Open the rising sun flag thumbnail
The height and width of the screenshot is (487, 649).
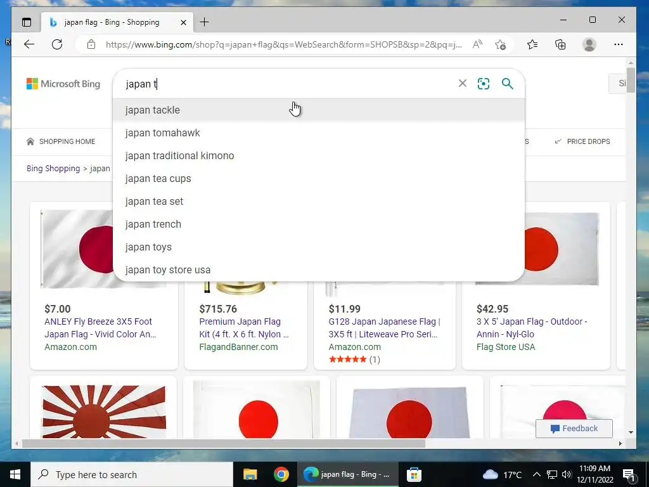click(103, 411)
